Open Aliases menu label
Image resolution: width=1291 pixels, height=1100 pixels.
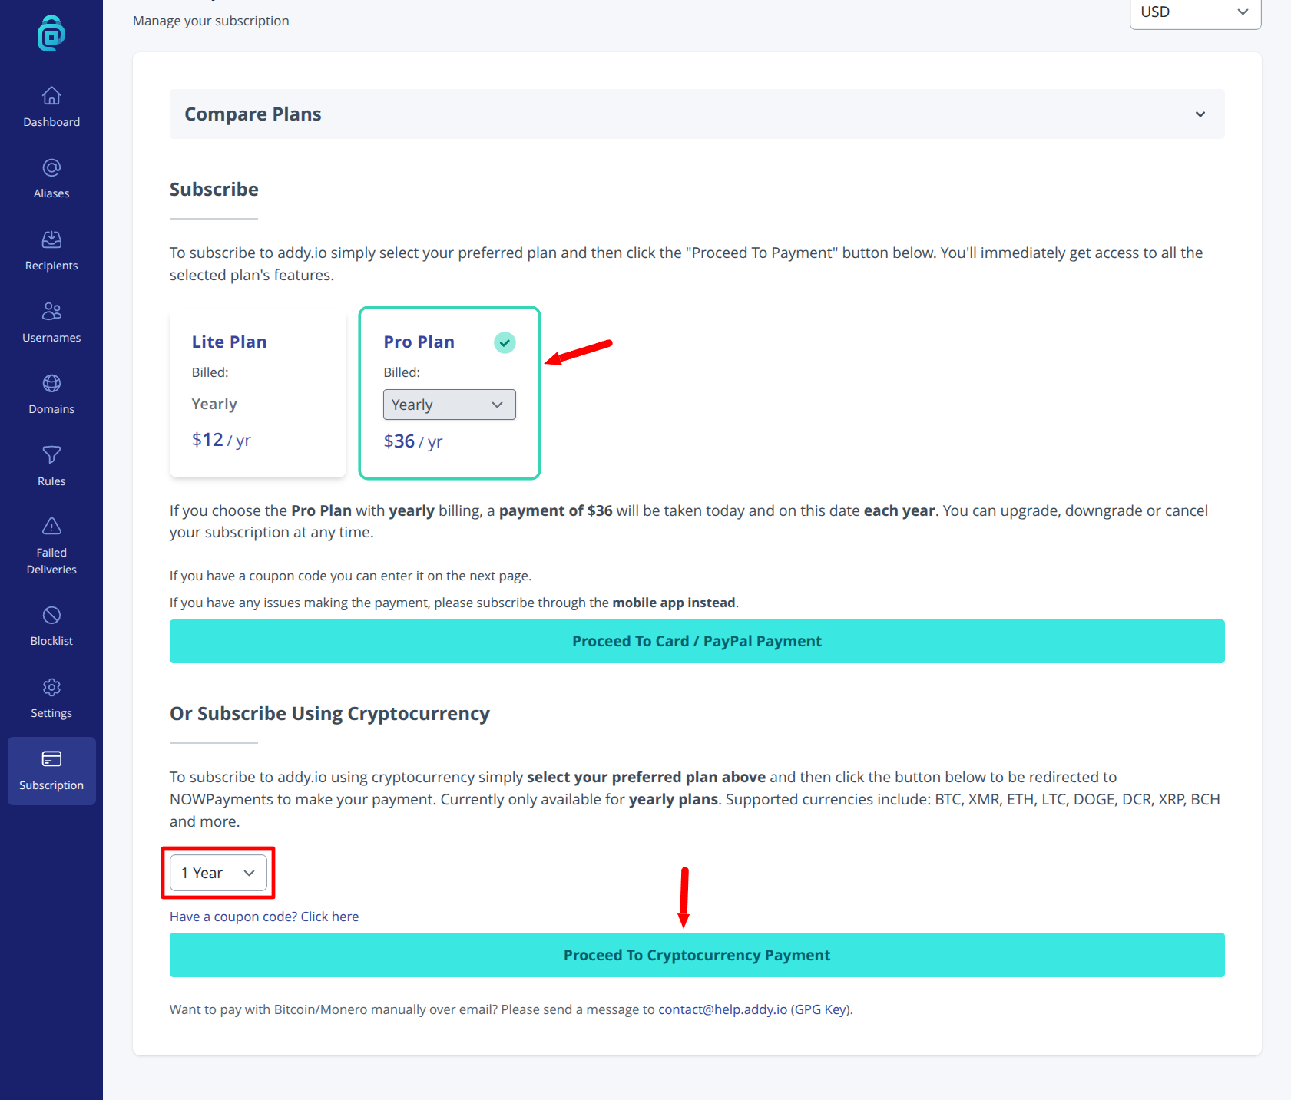(x=51, y=193)
